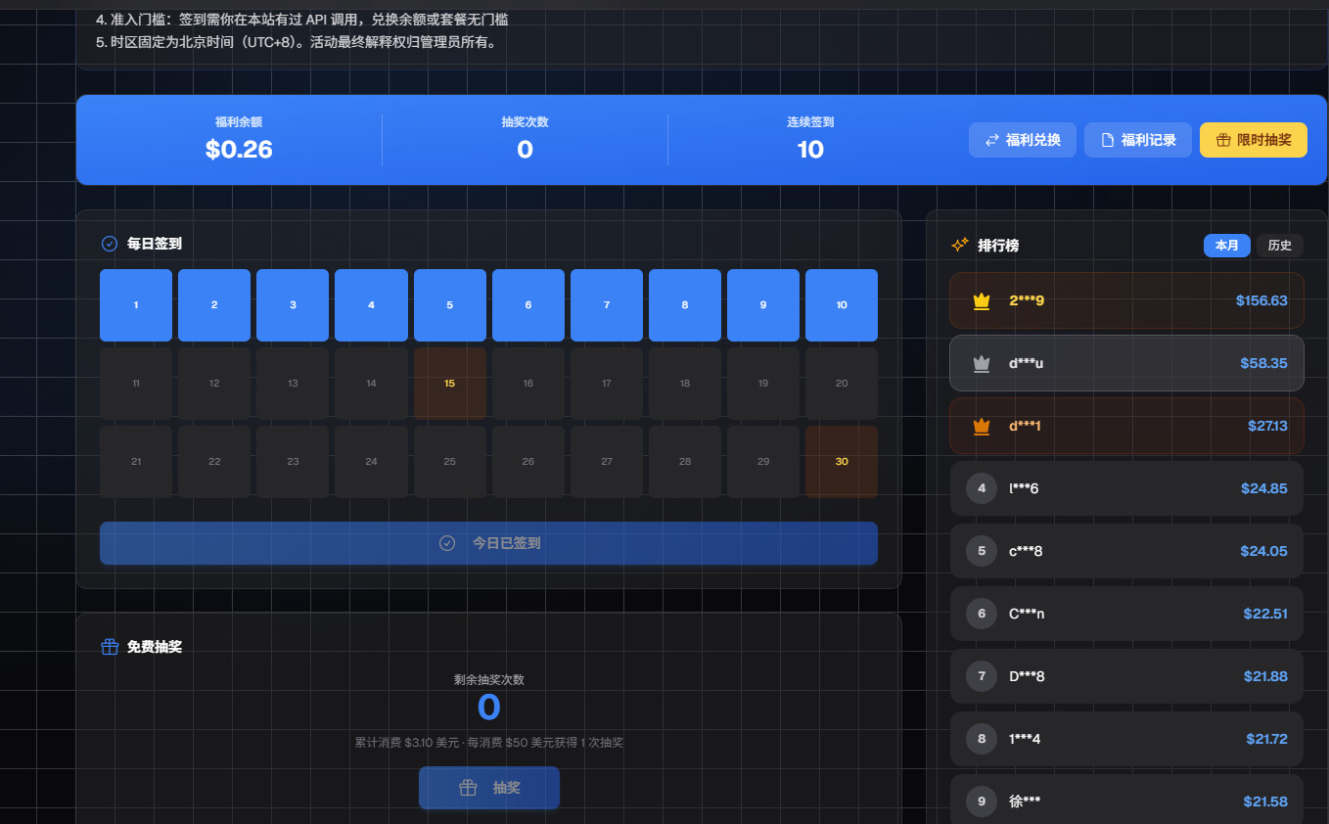Click username l***6 in leaderboard

click(1024, 488)
